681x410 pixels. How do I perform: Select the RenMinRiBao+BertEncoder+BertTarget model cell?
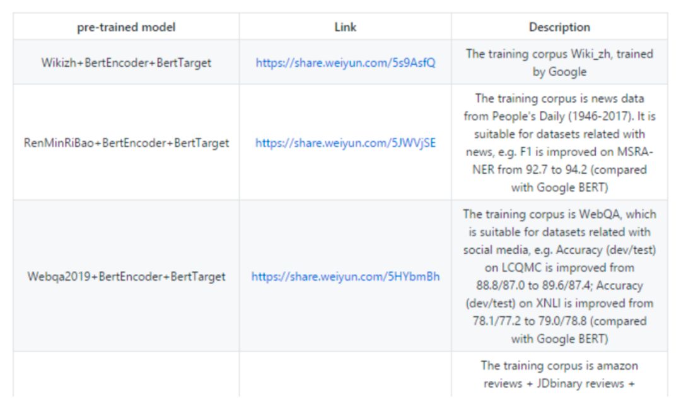[126, 143]
